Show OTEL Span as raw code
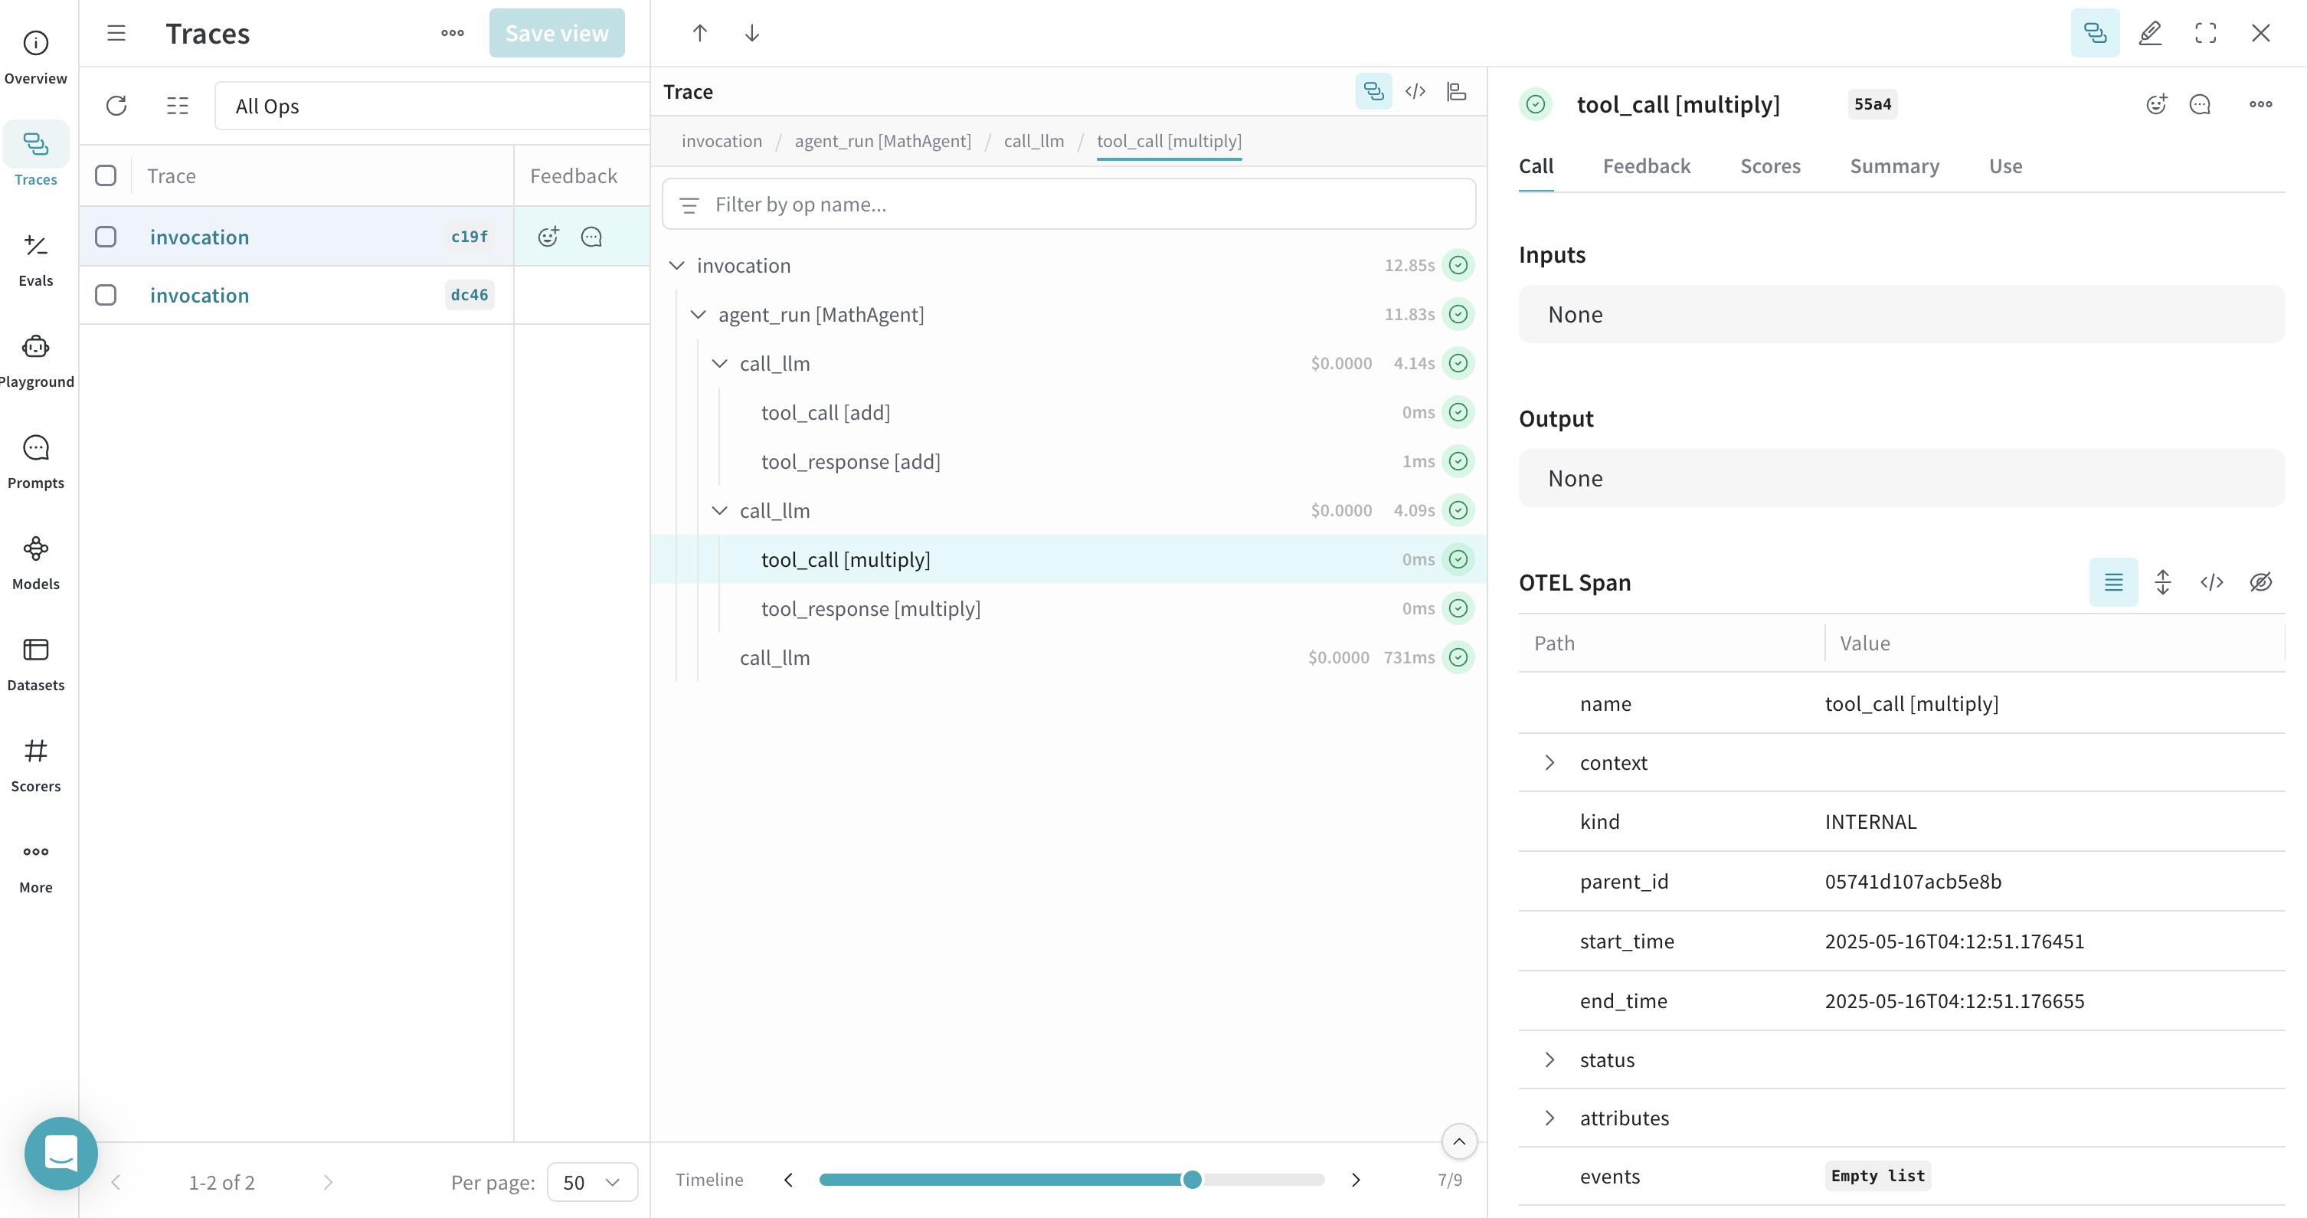The width and height of the screenshot is (2307, 1218). pos(2211,582)
